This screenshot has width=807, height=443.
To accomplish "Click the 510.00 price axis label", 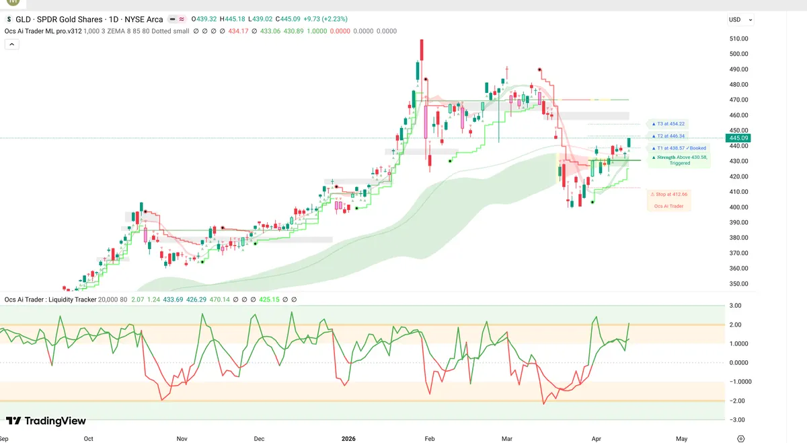I will click(739, 38).
